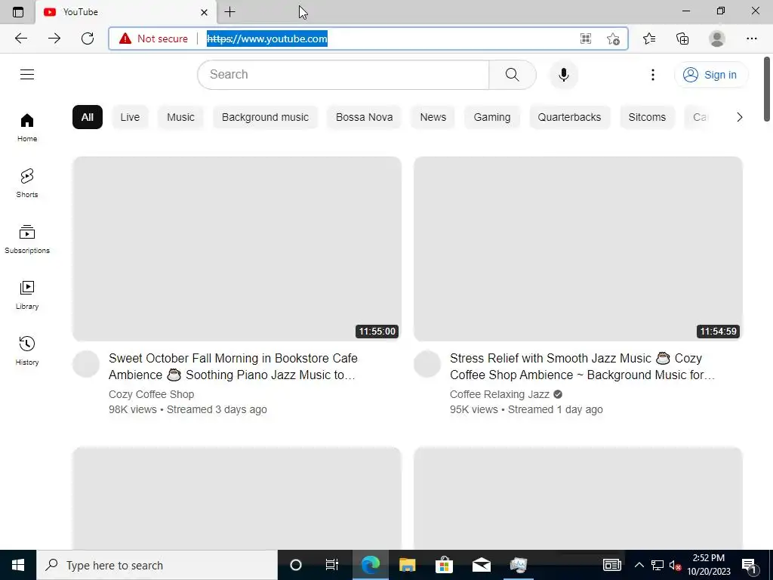The image size is (773, 580).
Task: Open Stress Relief Smooth Jazz video thumbnail
Action: coord(577,248)
